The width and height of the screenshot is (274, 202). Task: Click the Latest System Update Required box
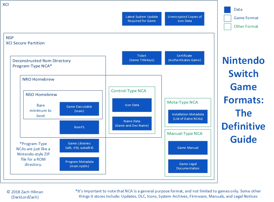point(142,19)
